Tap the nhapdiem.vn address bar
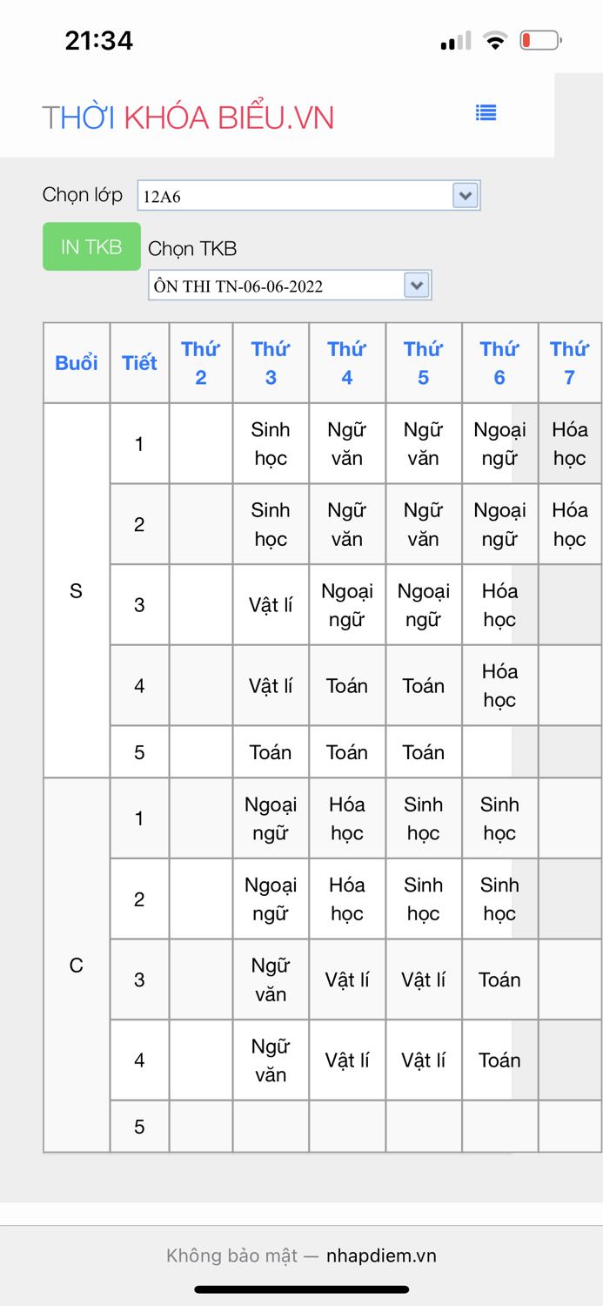 click(x=301, y=1256)
